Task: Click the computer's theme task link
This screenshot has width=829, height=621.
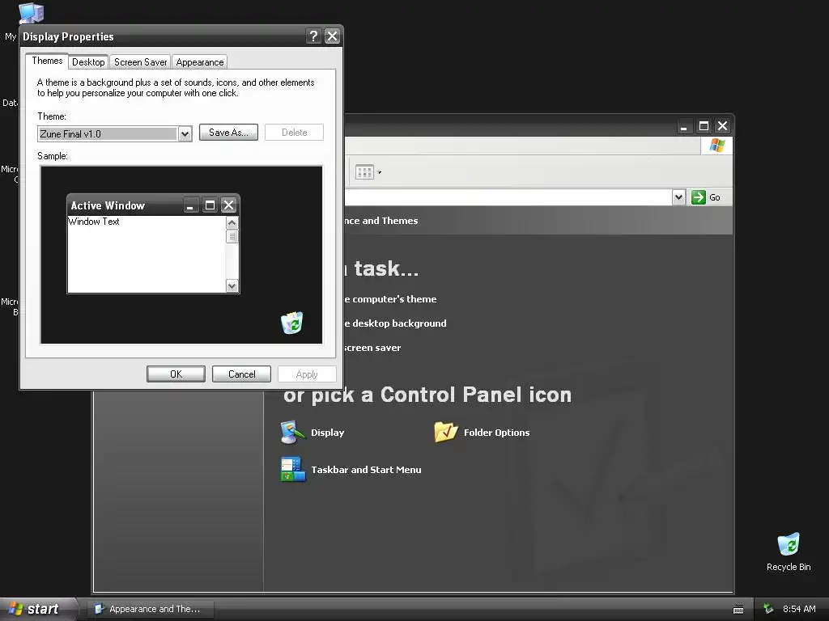Action: tap(390, 299)
